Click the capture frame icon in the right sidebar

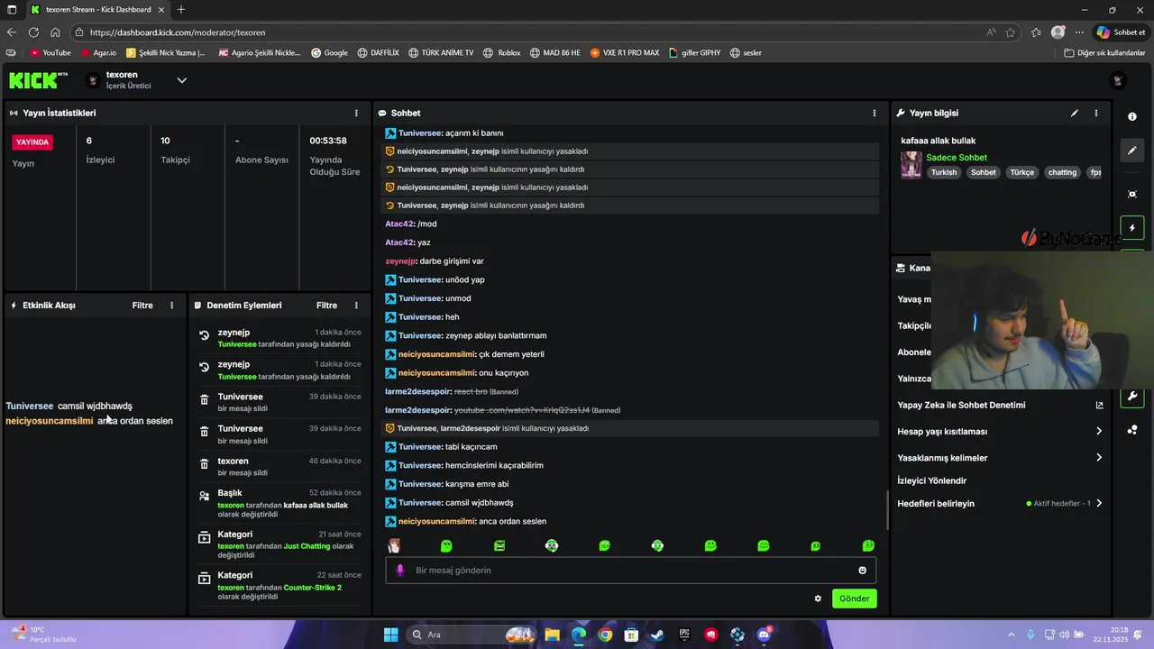click(x=1132, y=194)
